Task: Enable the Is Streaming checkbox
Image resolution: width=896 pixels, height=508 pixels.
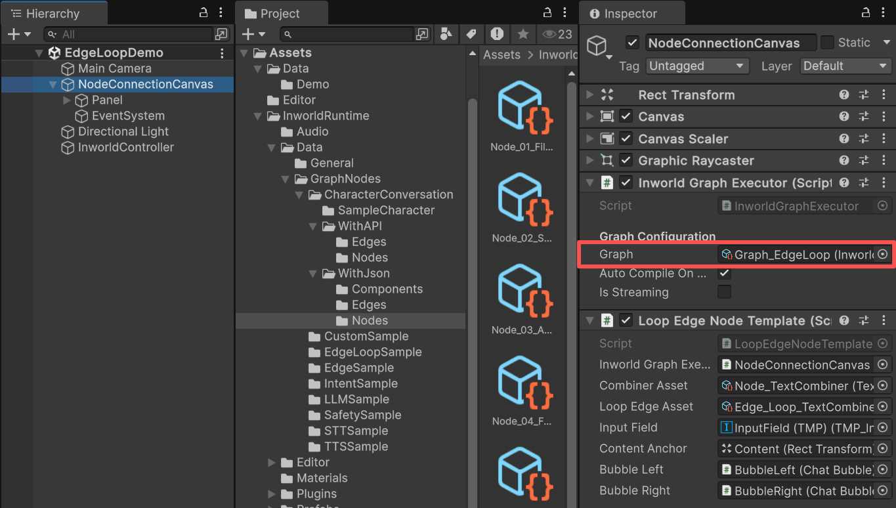Action: coord(724,292)
